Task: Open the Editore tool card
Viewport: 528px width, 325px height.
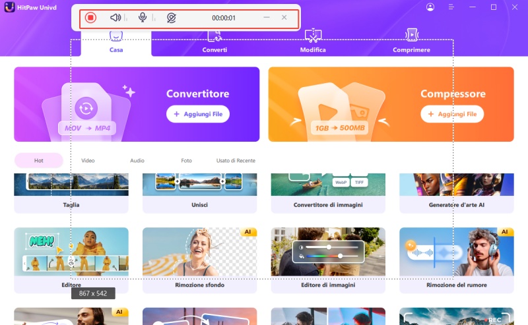Action: [x=71, y=260]
